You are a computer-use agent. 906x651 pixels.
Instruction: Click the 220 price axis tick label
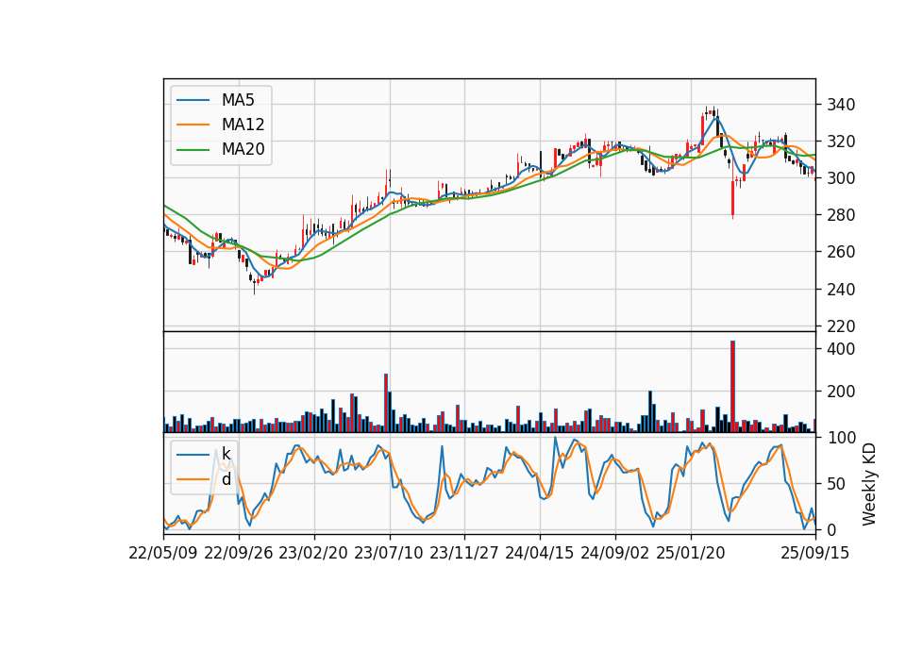tap(841, 326)
